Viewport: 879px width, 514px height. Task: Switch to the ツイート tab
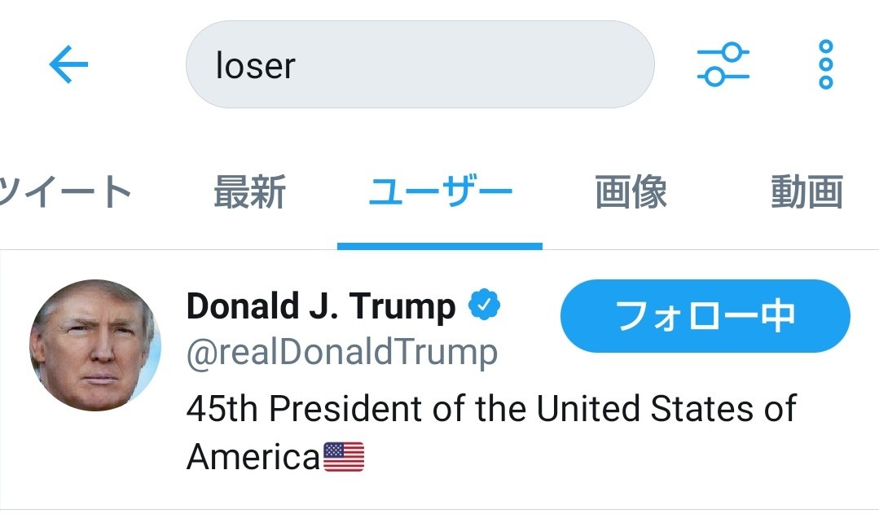click(65, 193)
